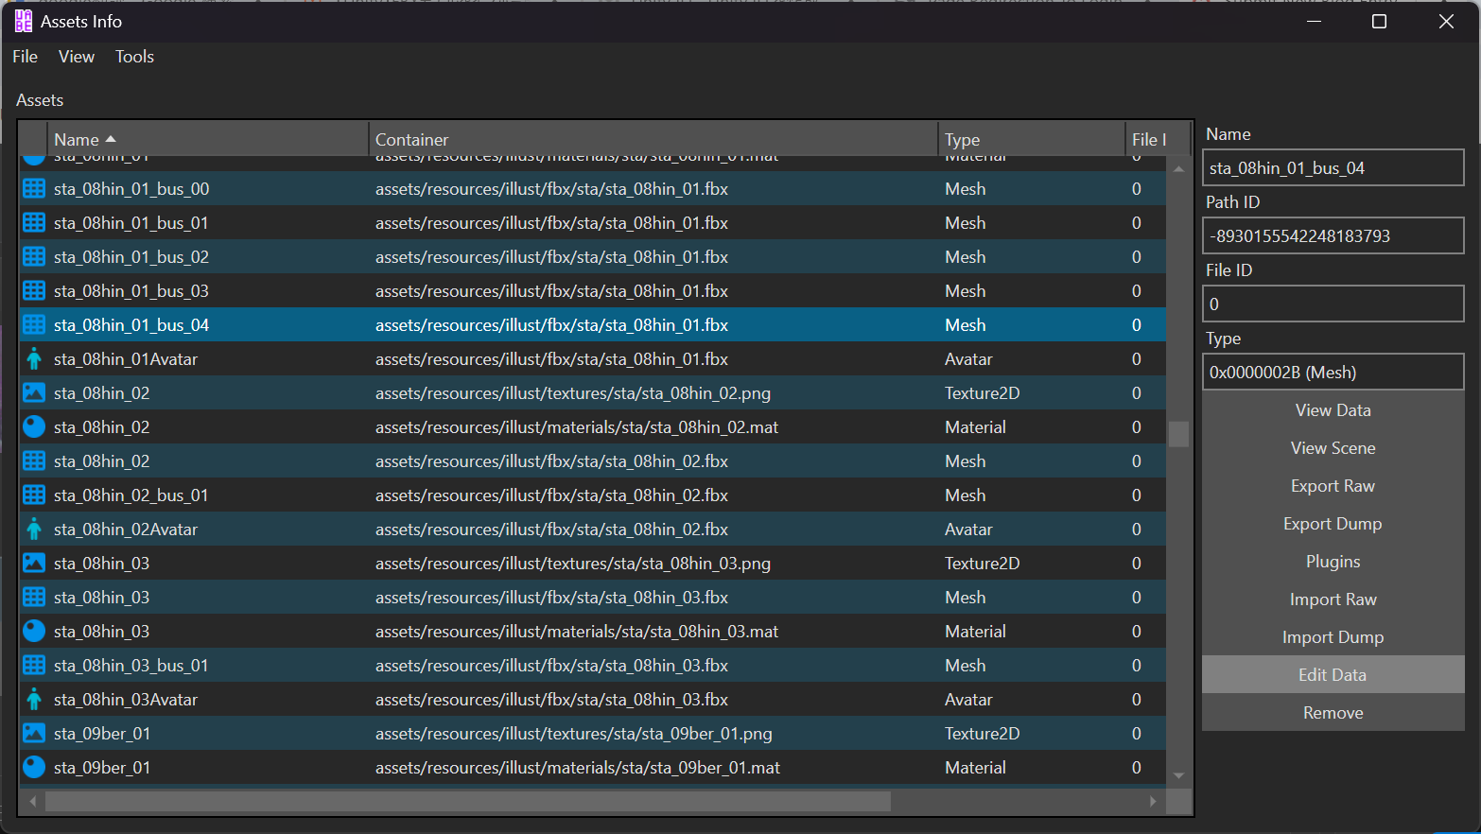This screenshot has width=1481, height=834.
Task: Click the avatar icon of sta_08hin_03Avatar
Action: (34, 699)
